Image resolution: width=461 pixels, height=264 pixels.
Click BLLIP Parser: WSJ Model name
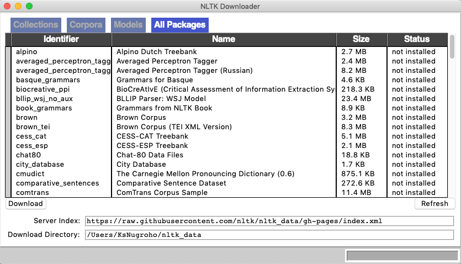pyautogui.click(x=161, y=99)
